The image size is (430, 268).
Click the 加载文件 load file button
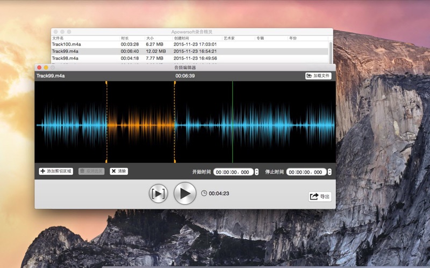tap(318, 76)
